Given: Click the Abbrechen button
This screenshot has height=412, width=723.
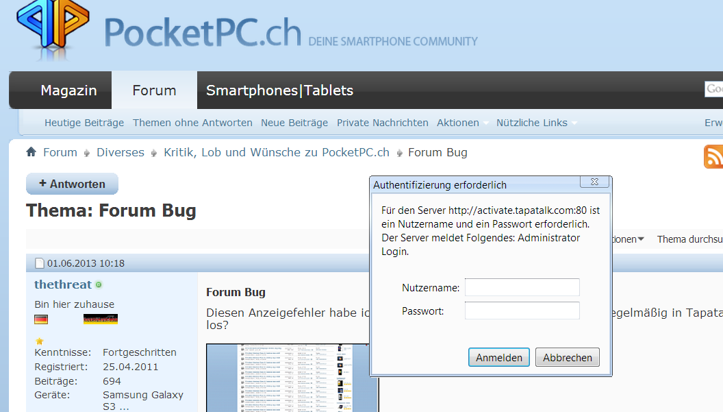Looking at the screenshot, I should coord(568,357).
